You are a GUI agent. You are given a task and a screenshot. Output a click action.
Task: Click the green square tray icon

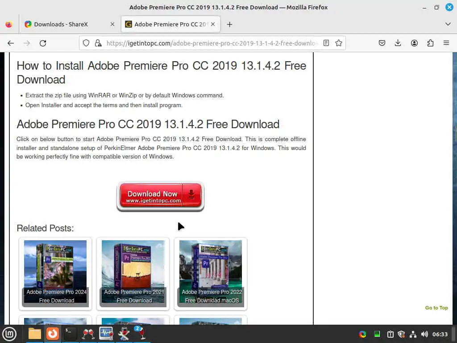377,334
